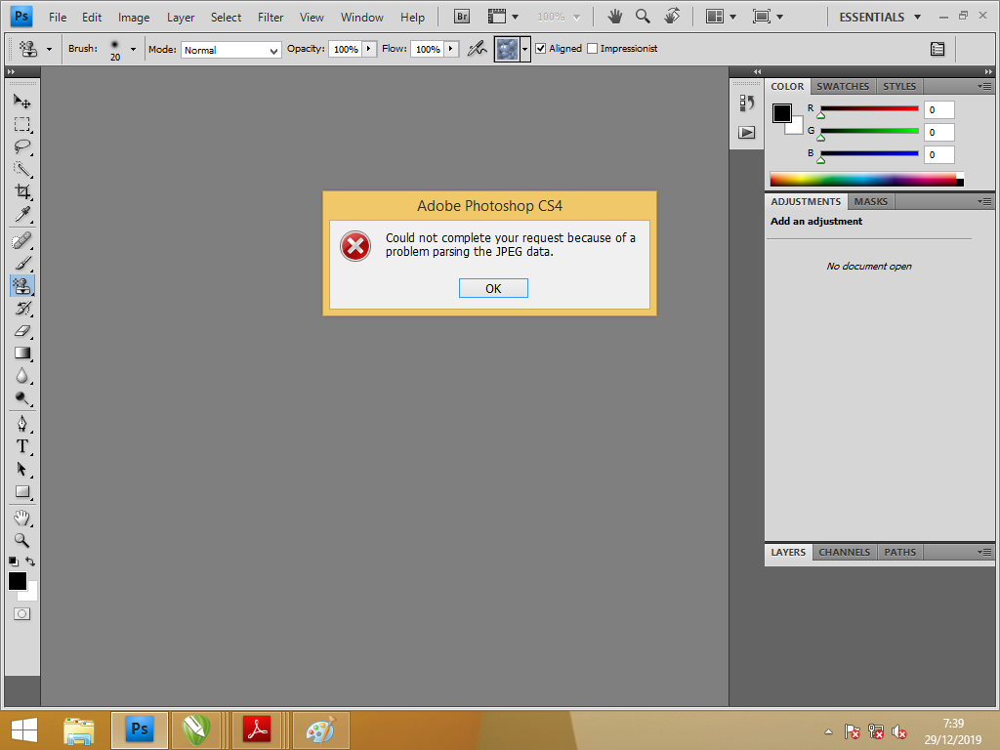Click OK in the error dialog

493,288
